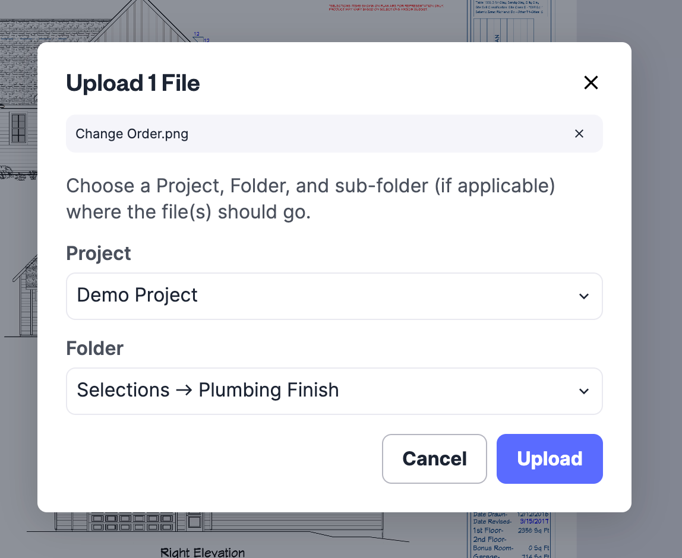The height and width of the screenshot is (558, 682).
Task: Click the instruction text about choosing a folder
Action: pos(311,199)
